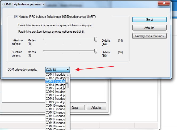
Task: Pick COM11 in the dropdown list
Action: click(x=56, y=109)
